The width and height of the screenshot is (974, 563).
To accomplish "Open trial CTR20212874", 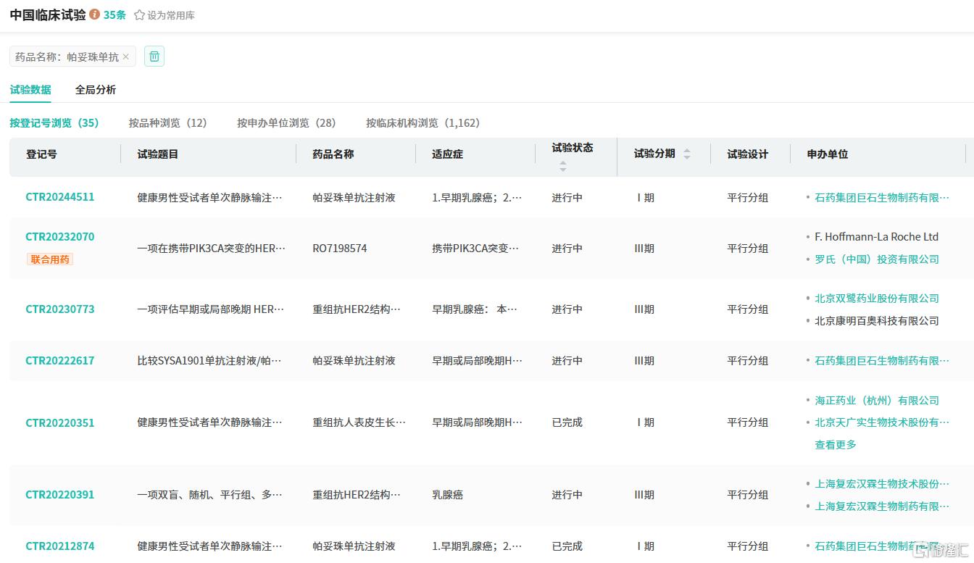I will click(x=60, y=546).
